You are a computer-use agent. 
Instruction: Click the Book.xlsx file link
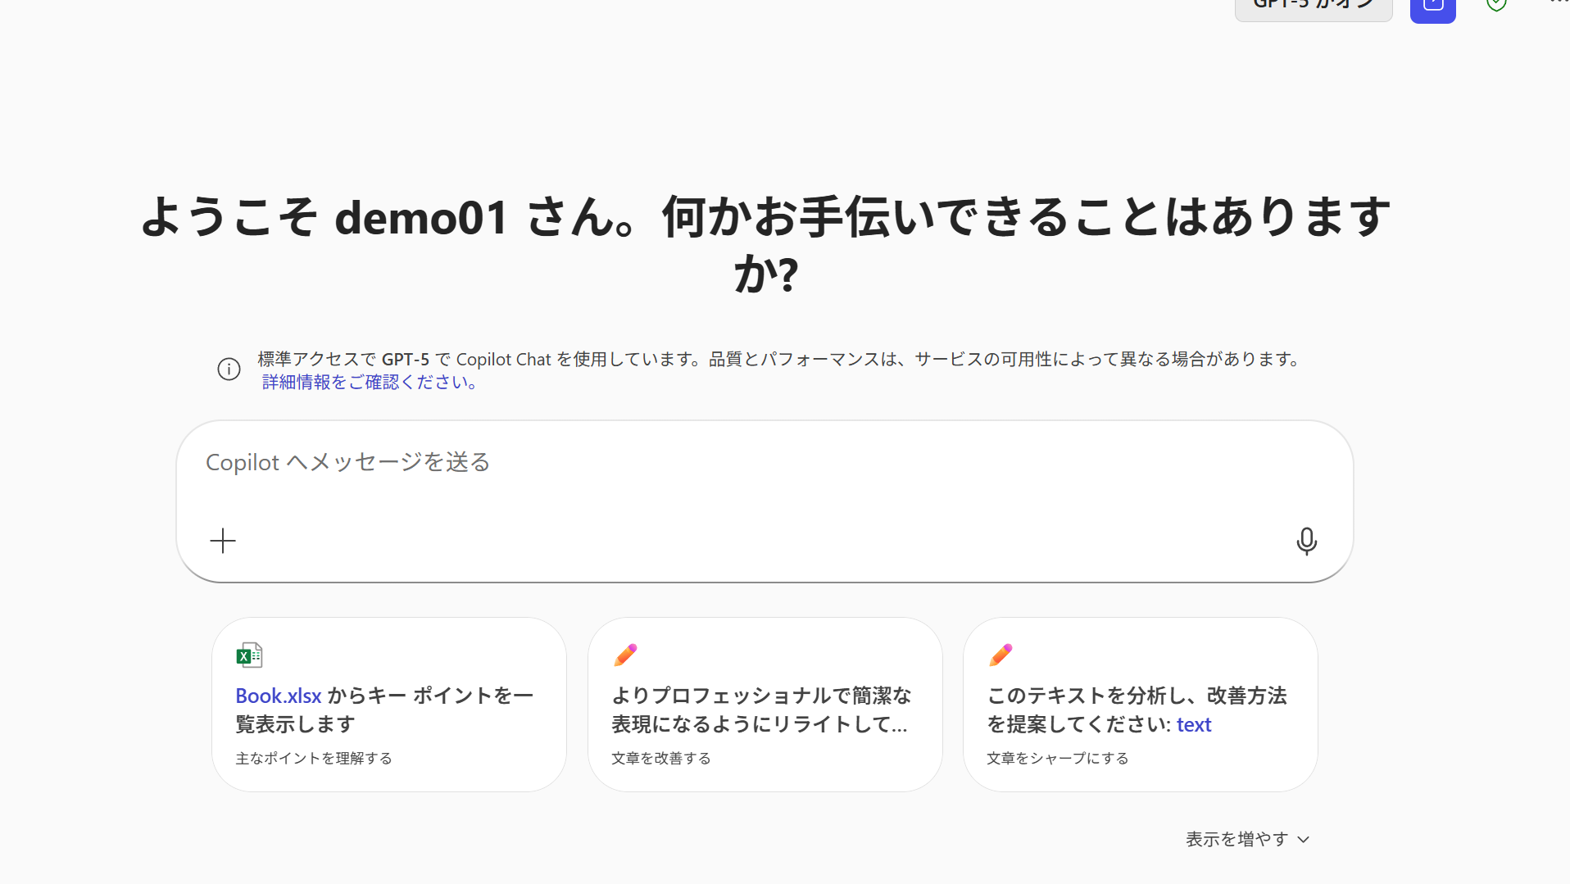point(279,696)
